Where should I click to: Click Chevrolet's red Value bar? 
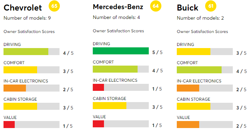9,125
